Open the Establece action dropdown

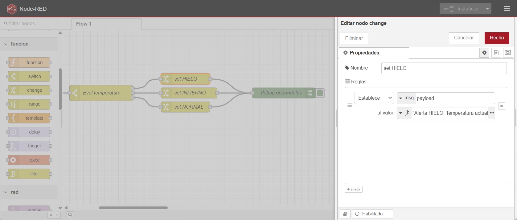(x=374, y=98)
